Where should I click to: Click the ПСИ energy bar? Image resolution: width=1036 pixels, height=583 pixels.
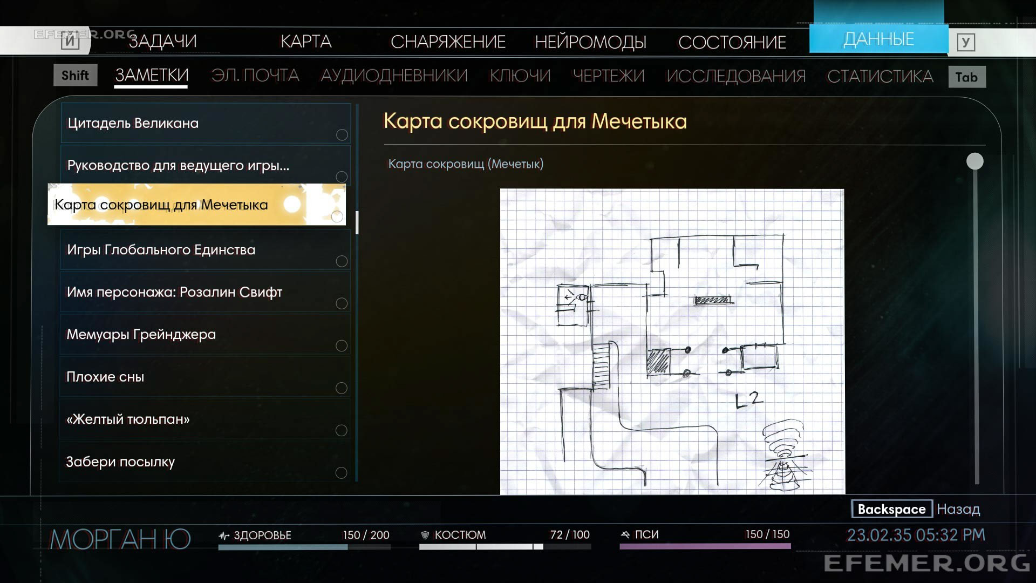[705, 546]
